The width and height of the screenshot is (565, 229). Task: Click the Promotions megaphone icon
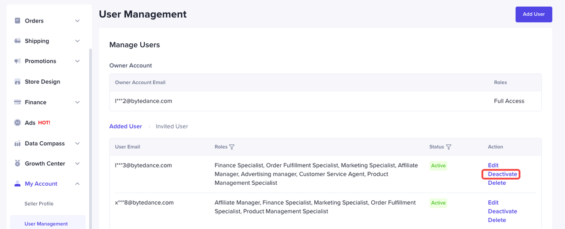pos(18,61)
